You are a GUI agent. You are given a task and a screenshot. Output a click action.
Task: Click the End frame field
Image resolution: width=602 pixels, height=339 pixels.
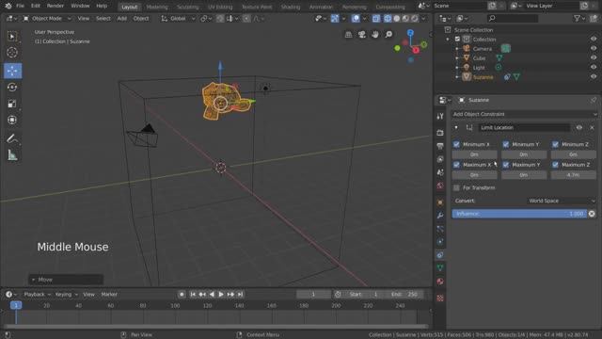404,295
